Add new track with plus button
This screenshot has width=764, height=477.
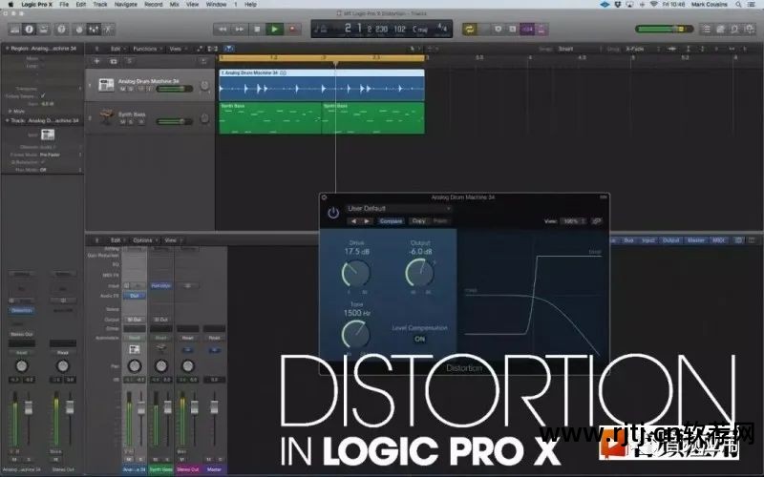tap(97, 61)
